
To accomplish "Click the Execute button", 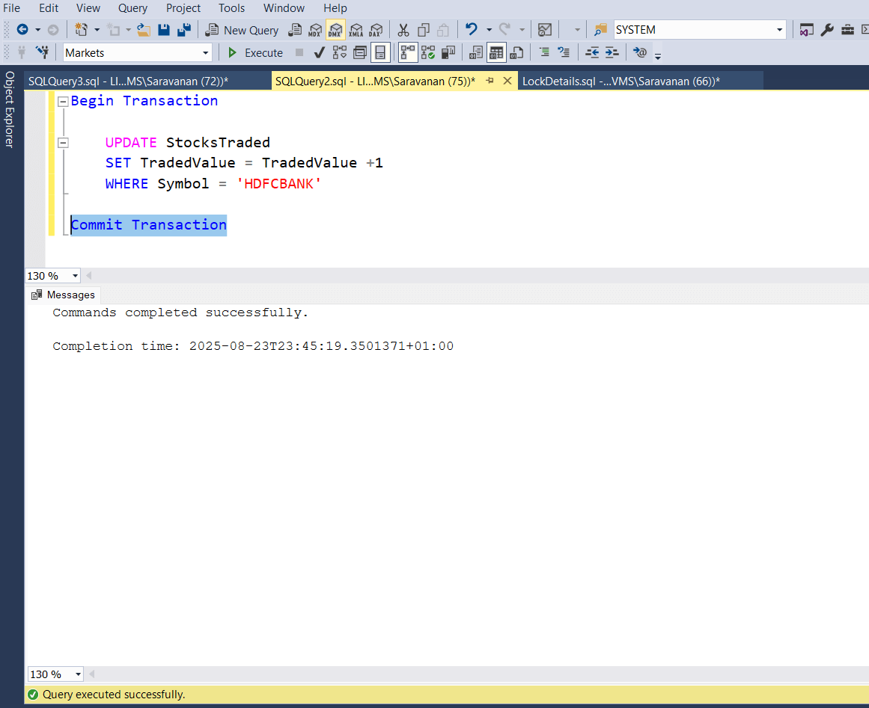I will click(x=255, y=52).
